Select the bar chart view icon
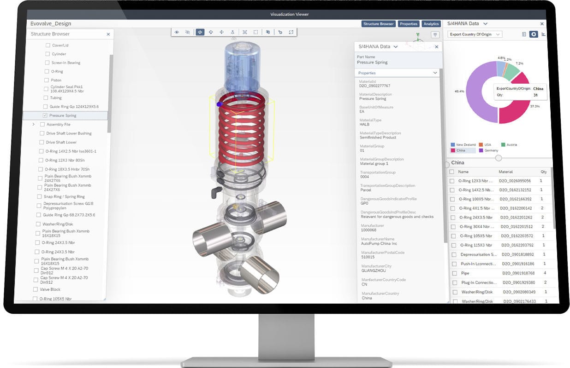This screenshot has height=368, width=570. pyautogui.click(x=544, y=34)
